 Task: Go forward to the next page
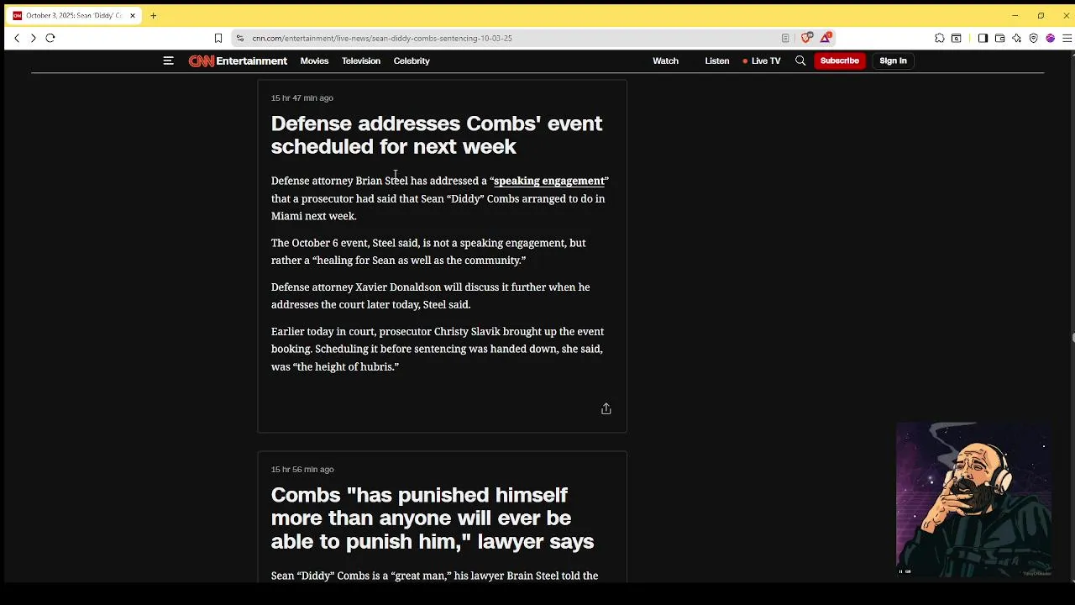[33, 38]
